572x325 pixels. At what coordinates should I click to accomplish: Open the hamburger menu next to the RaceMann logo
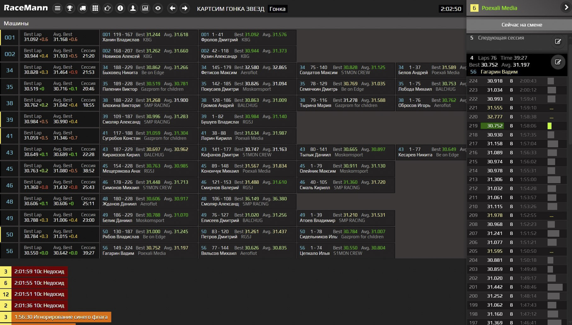point(57,8)
